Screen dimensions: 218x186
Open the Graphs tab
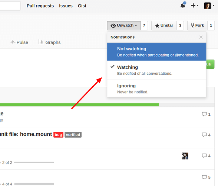[x=50, y=42]
